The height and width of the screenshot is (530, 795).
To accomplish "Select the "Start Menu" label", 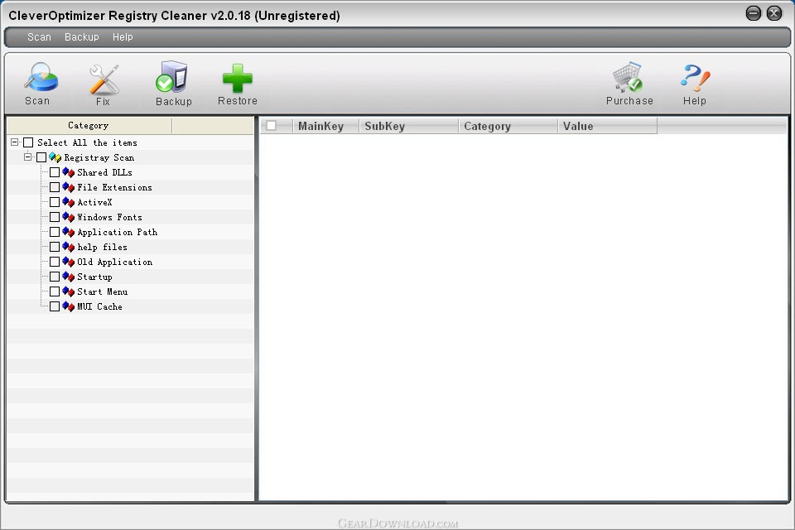I will (x=102, y=291).
